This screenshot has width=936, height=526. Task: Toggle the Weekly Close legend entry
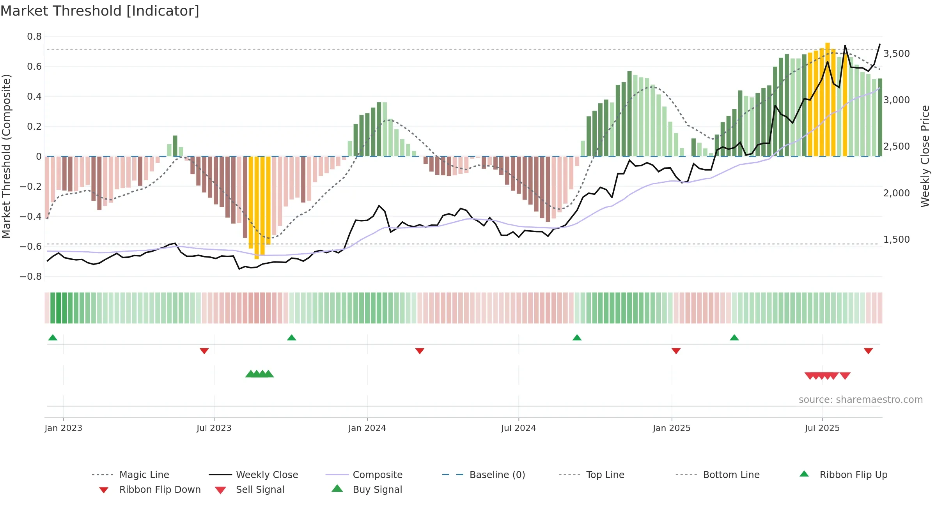pyautogui.click(x=253, y=475)
